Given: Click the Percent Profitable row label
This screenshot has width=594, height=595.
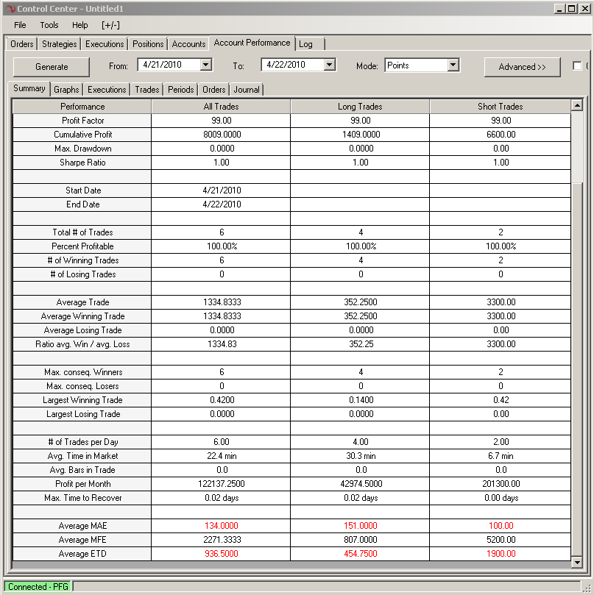Looking at the screenshot, I should pyautogui.click(x=82, y=246).
